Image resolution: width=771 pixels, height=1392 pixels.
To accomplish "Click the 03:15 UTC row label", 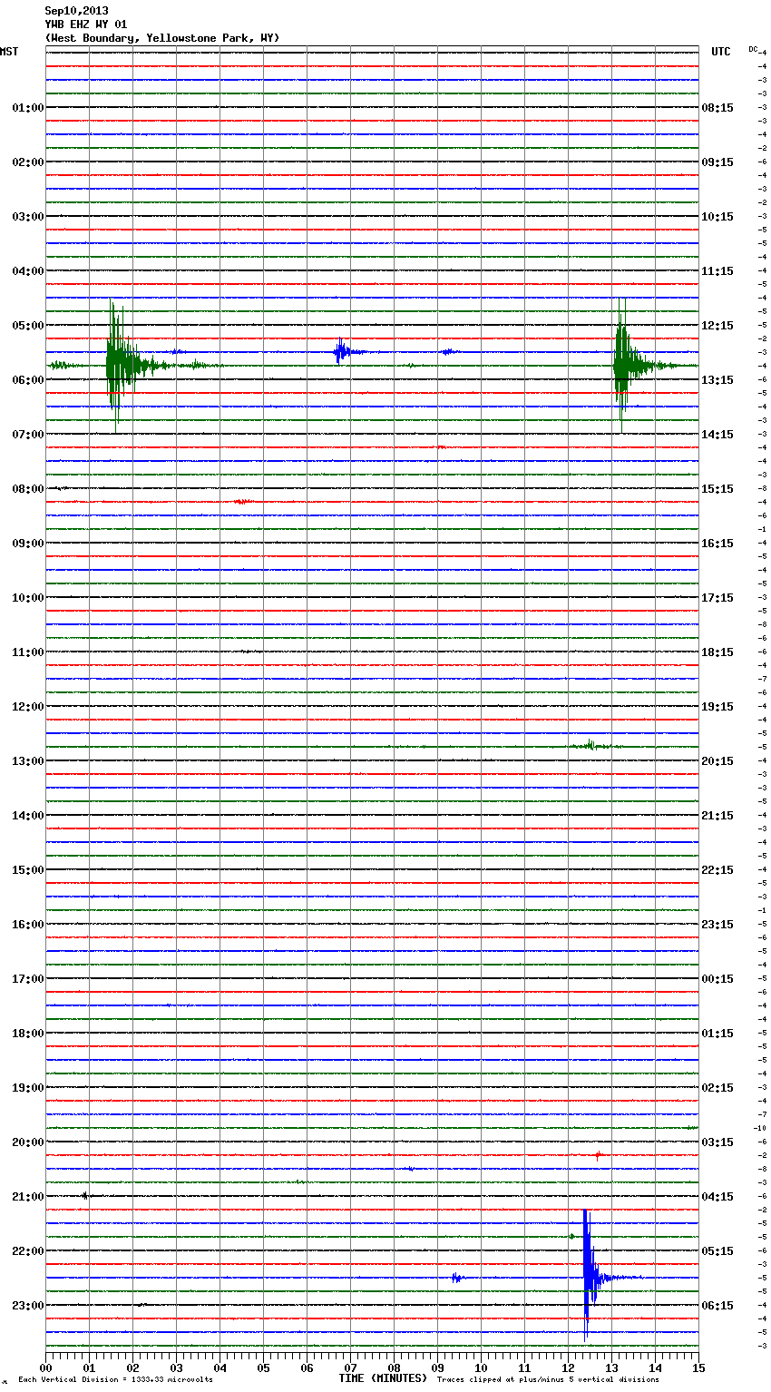I will 717,1142.
